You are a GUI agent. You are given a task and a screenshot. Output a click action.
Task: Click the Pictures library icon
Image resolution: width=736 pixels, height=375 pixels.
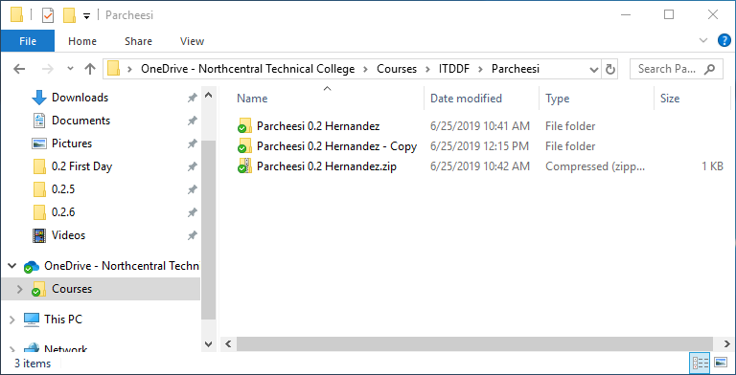(x=39, y=143)
